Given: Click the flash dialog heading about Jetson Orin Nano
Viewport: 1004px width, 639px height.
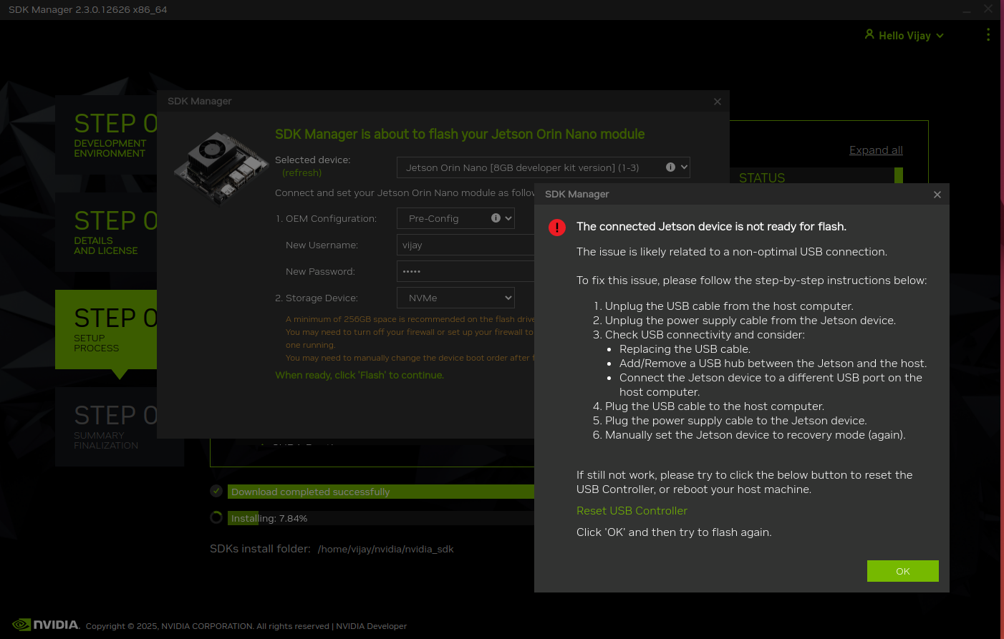Looking at the screenshot, I should 460,135.
